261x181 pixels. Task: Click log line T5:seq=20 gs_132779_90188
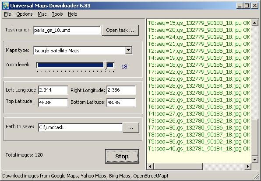tap(199, 30)
